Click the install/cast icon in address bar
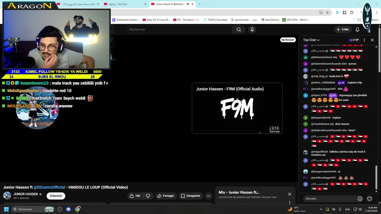 (x=321, y=12)
